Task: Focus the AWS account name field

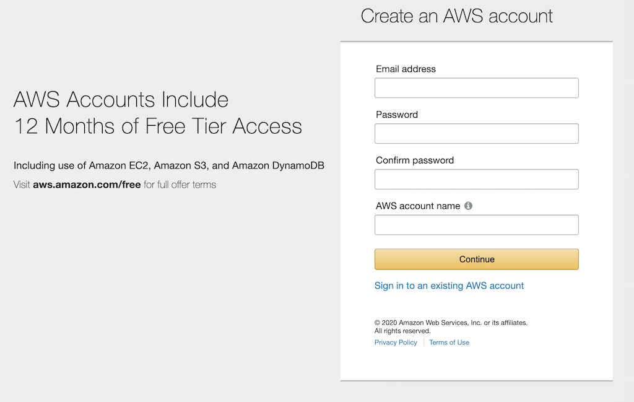Action: coord(476,225)
